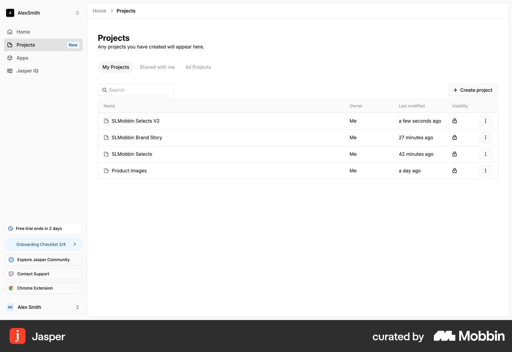Click the magnifier icon in the search bar
This screenshot has height=352, width=512.
(x=104, y=90)
